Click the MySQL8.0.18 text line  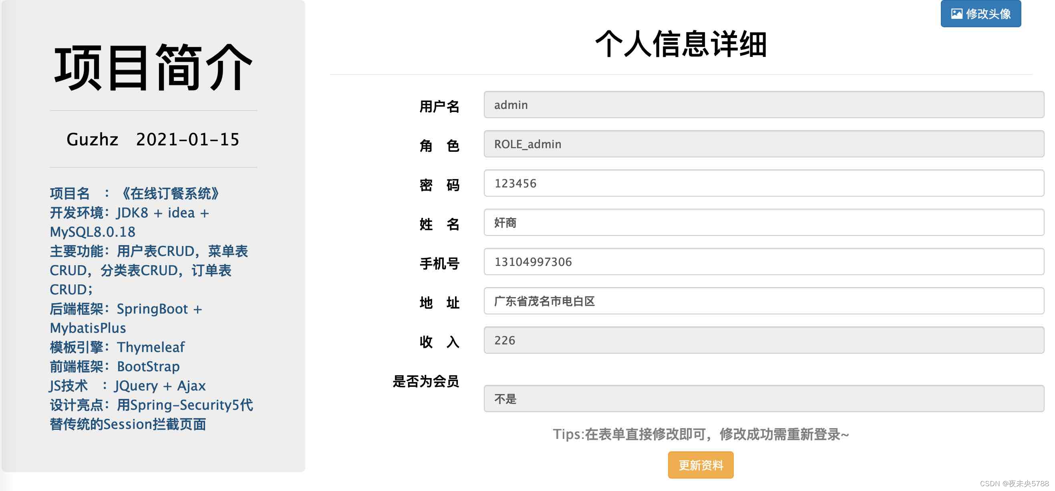93,232
